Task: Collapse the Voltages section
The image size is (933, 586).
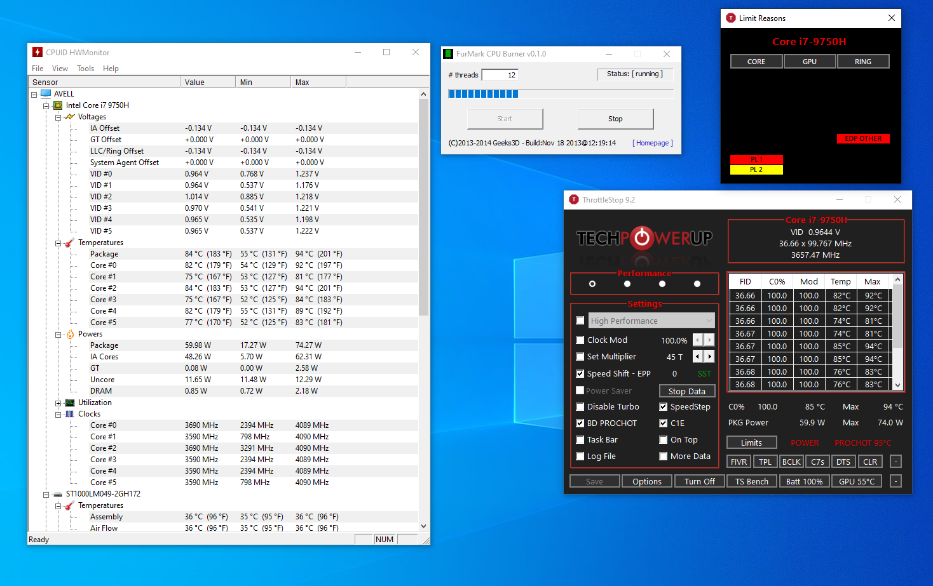Action: coord(58,117)
